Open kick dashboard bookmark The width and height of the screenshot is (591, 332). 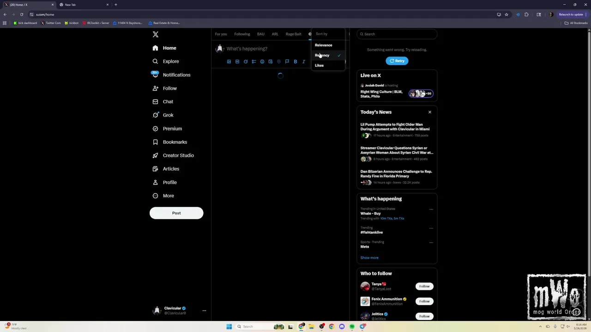[25, 23]
